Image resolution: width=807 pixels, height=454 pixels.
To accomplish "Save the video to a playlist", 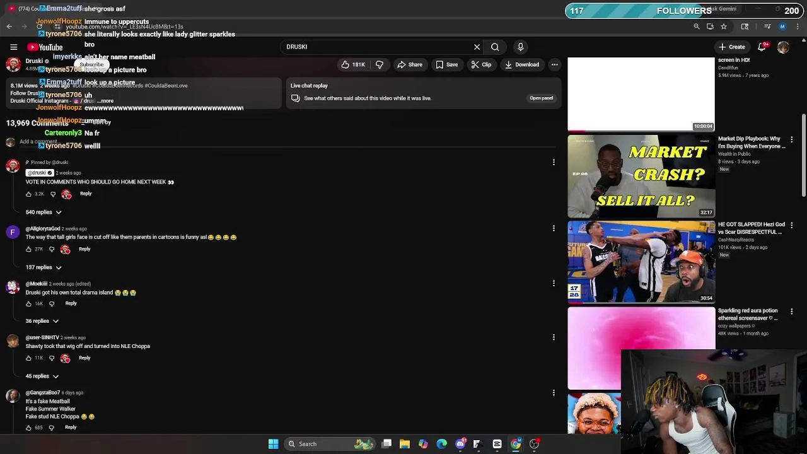I will point(446,64).
